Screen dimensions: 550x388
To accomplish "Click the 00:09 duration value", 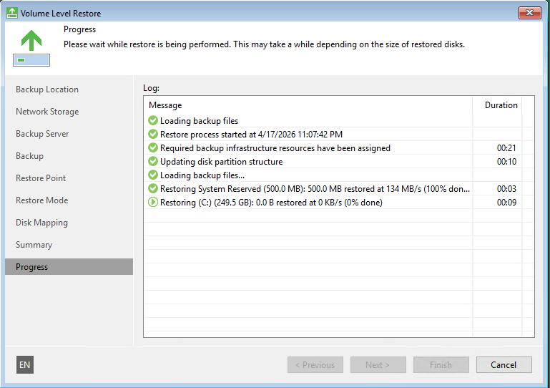I will pos(506,203).
